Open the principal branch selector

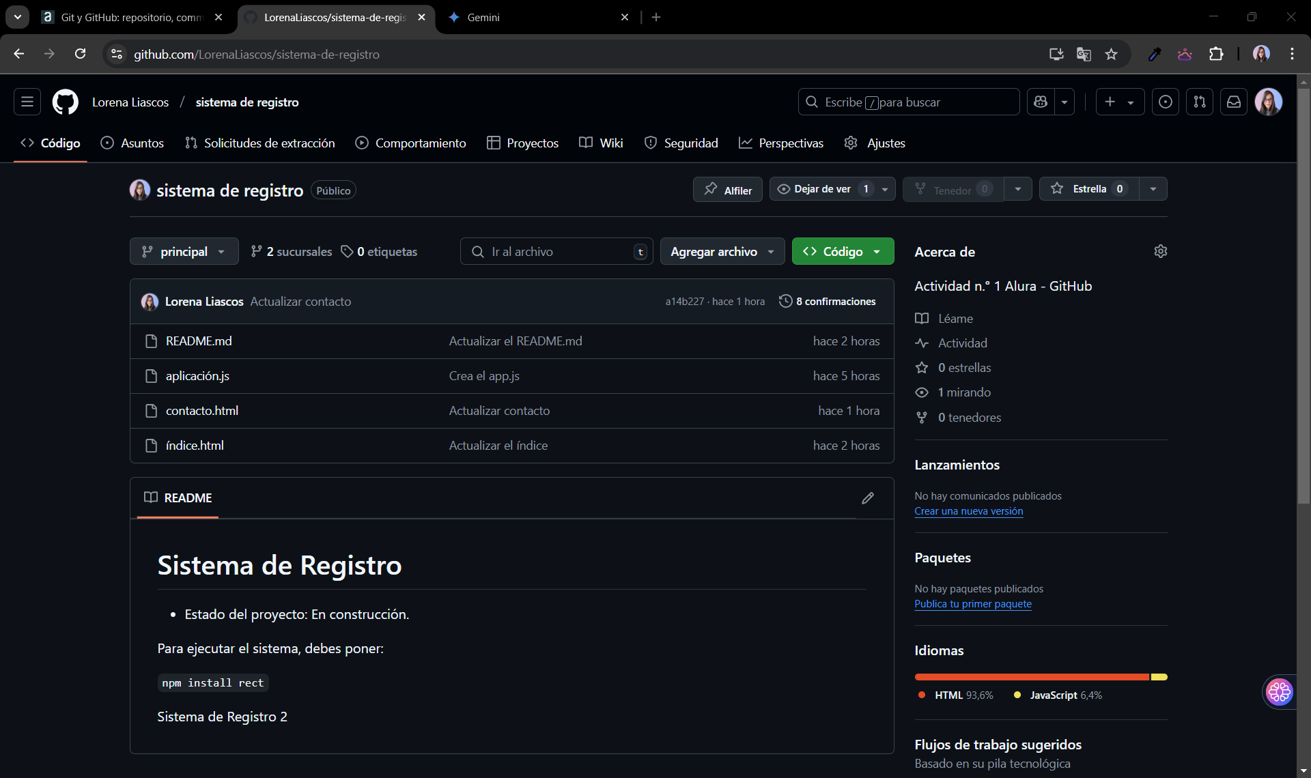[184, 251]
